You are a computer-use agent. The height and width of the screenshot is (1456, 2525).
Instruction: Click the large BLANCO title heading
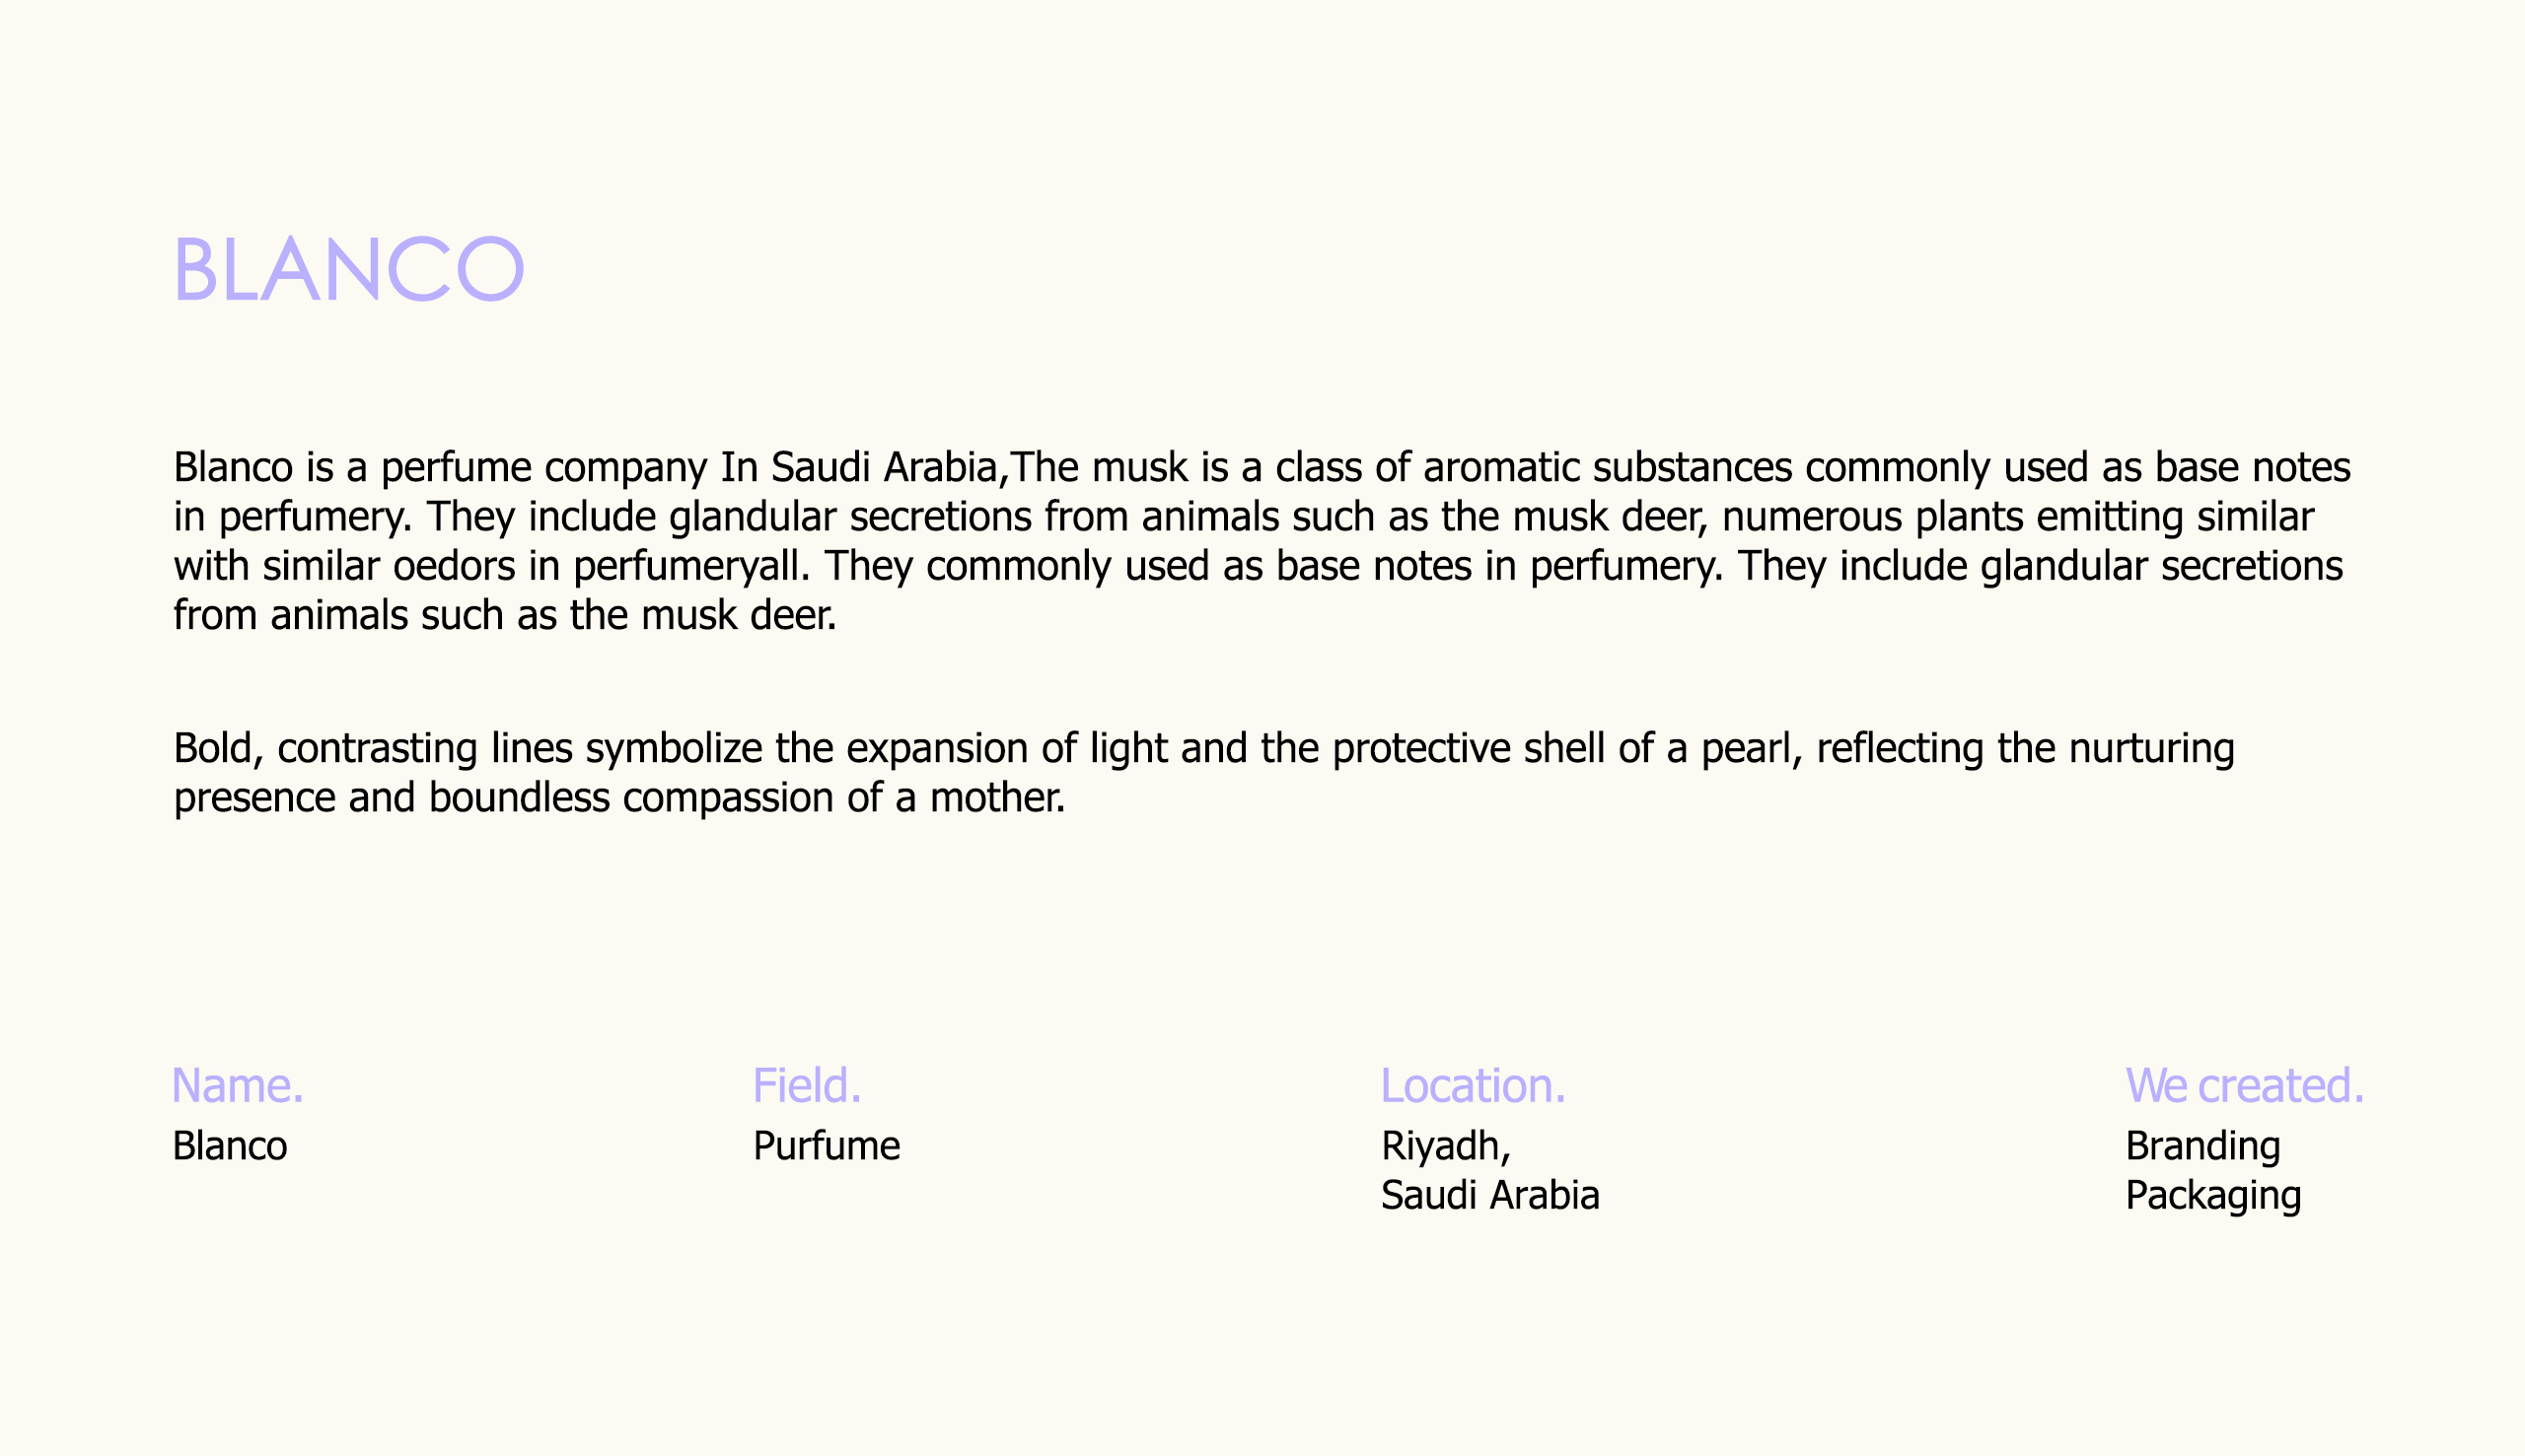348,268
